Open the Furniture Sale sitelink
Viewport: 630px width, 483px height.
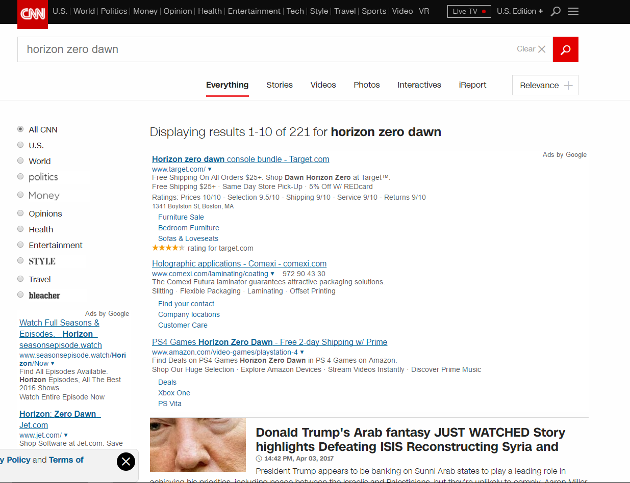pyautogui.click(x=181, y=217)
